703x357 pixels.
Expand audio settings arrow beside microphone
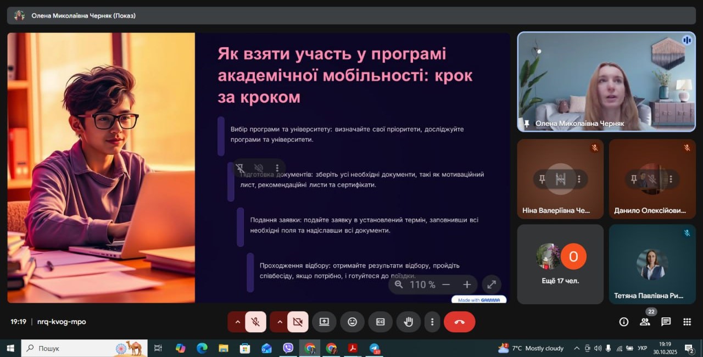[237, 322]
